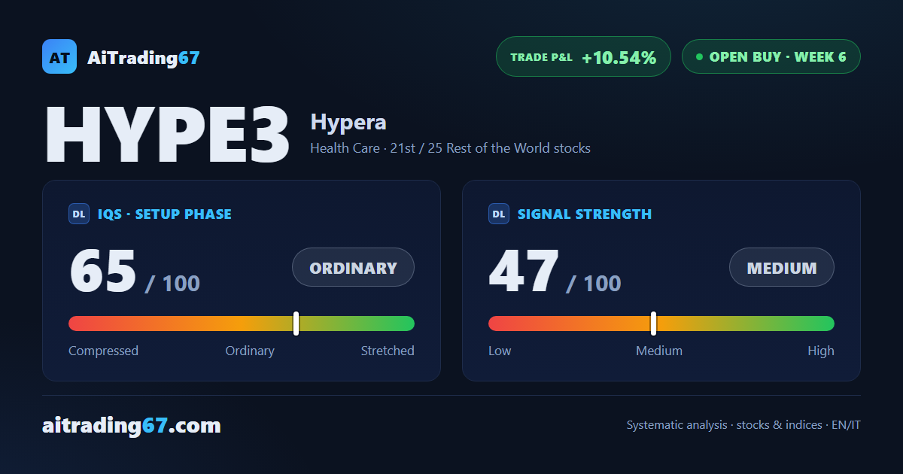This screenshot has width=903, height=474.
Task: Click the Trade P&L +10.54% badge
Action: (x=583, y=56)
